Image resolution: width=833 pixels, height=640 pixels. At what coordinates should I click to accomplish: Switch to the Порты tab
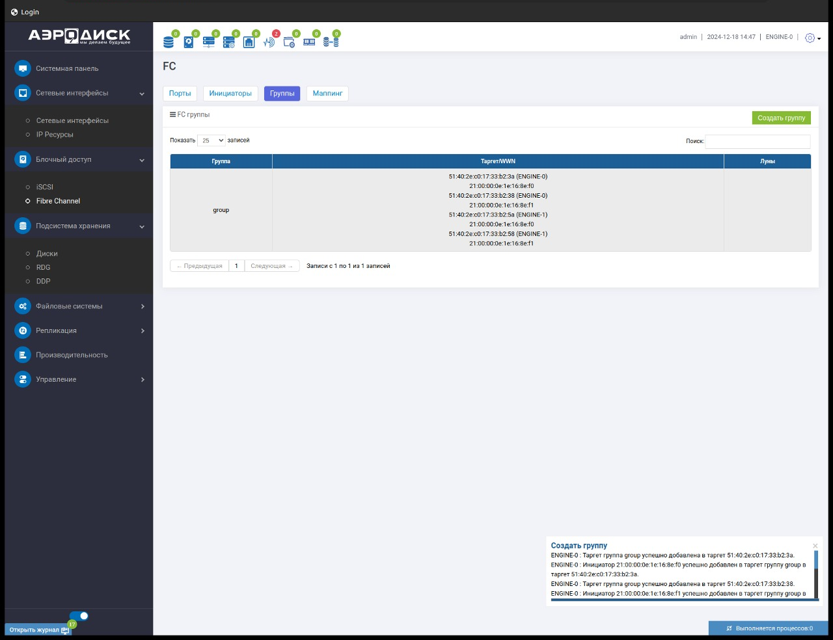click(x=180, y=94)
